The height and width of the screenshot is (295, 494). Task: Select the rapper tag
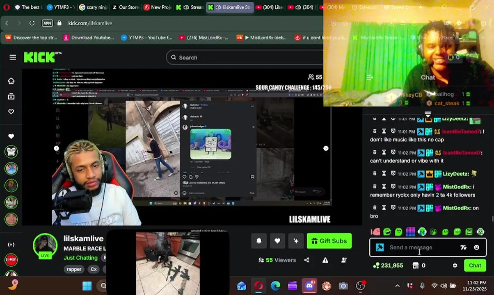pyautogui.click(x=74, y=269)
